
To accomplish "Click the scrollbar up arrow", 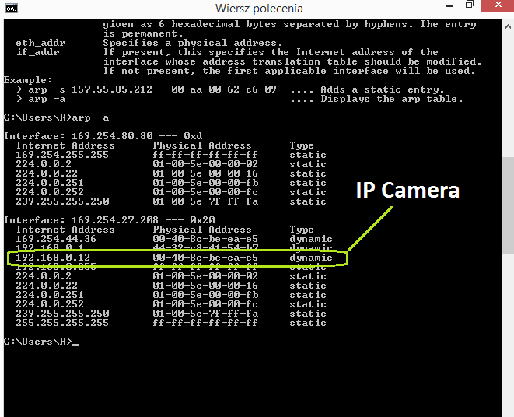I will [x=508, y=26].
